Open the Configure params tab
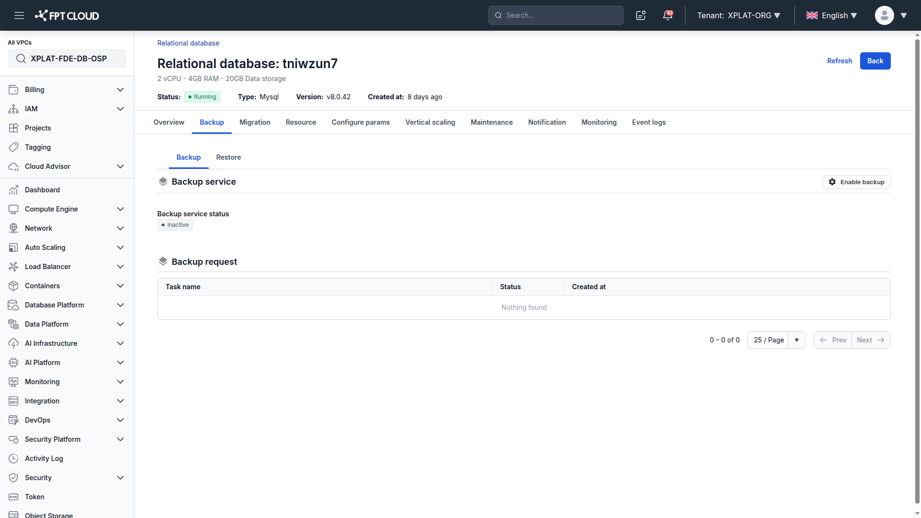This screenshot has width=921, height=518. tap(361, 122)
